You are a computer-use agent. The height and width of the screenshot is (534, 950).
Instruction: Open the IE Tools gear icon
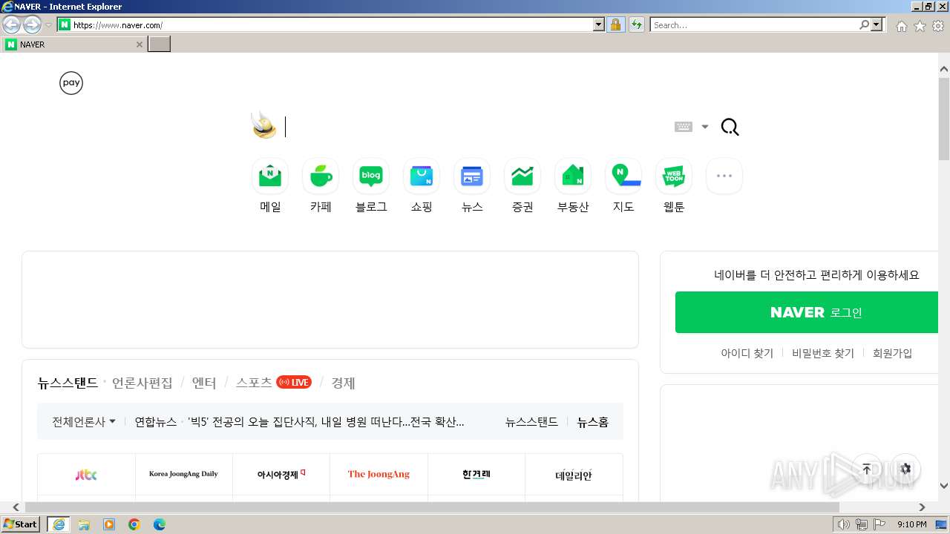938,26
